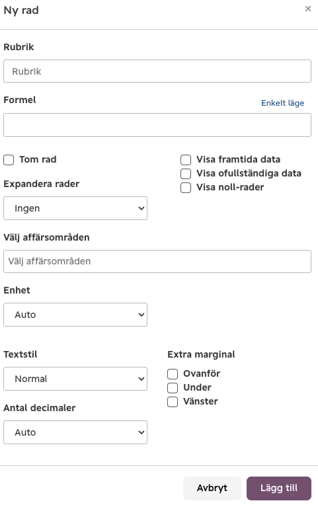The height and width of the screenshot is (505, 318).
Task: Click the Rubrik text field
Action: click(x=157, y=71)
